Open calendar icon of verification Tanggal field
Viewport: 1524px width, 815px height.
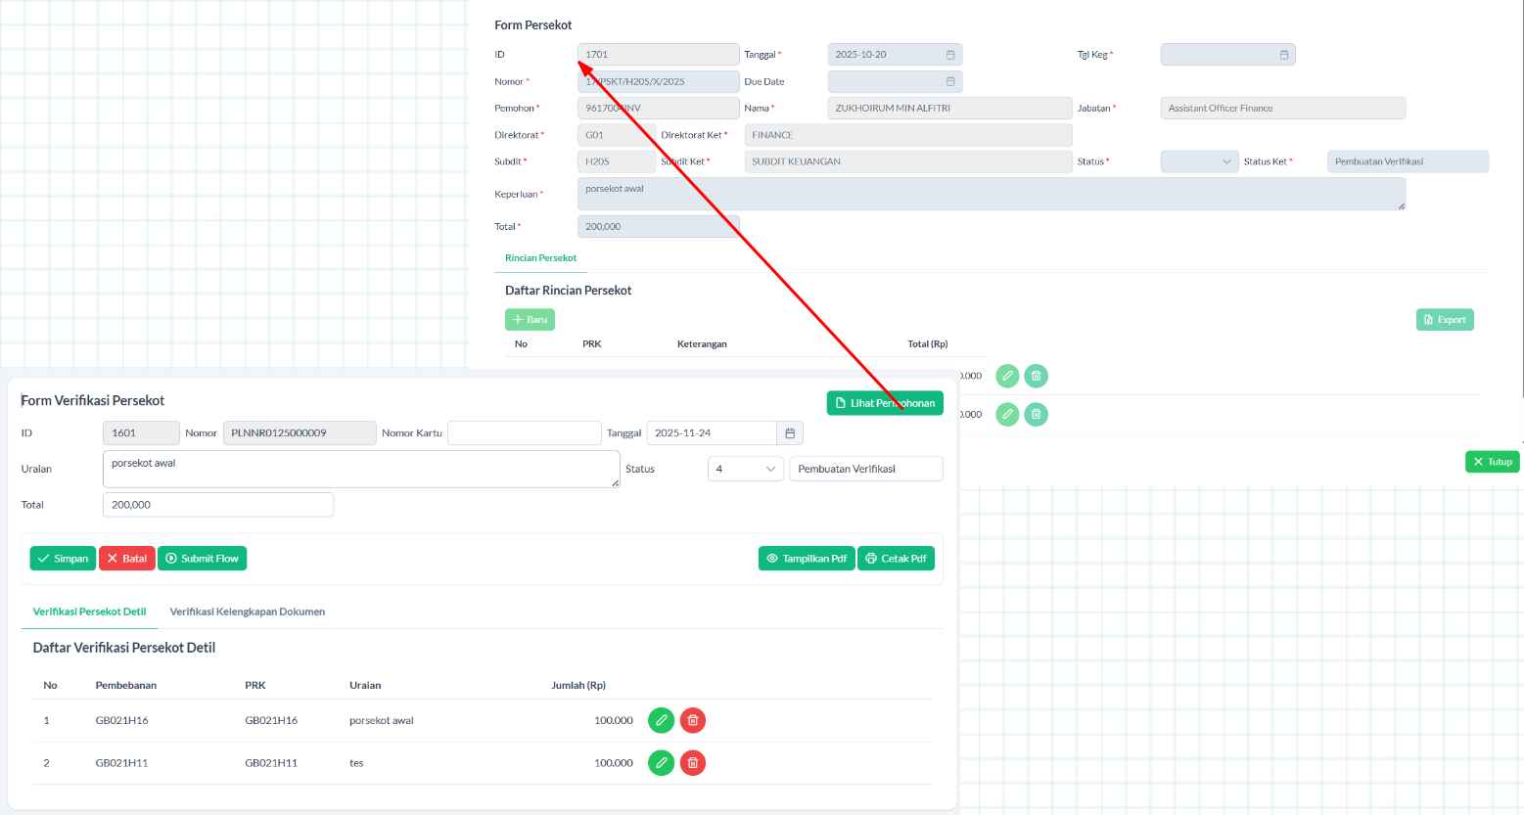790,432
